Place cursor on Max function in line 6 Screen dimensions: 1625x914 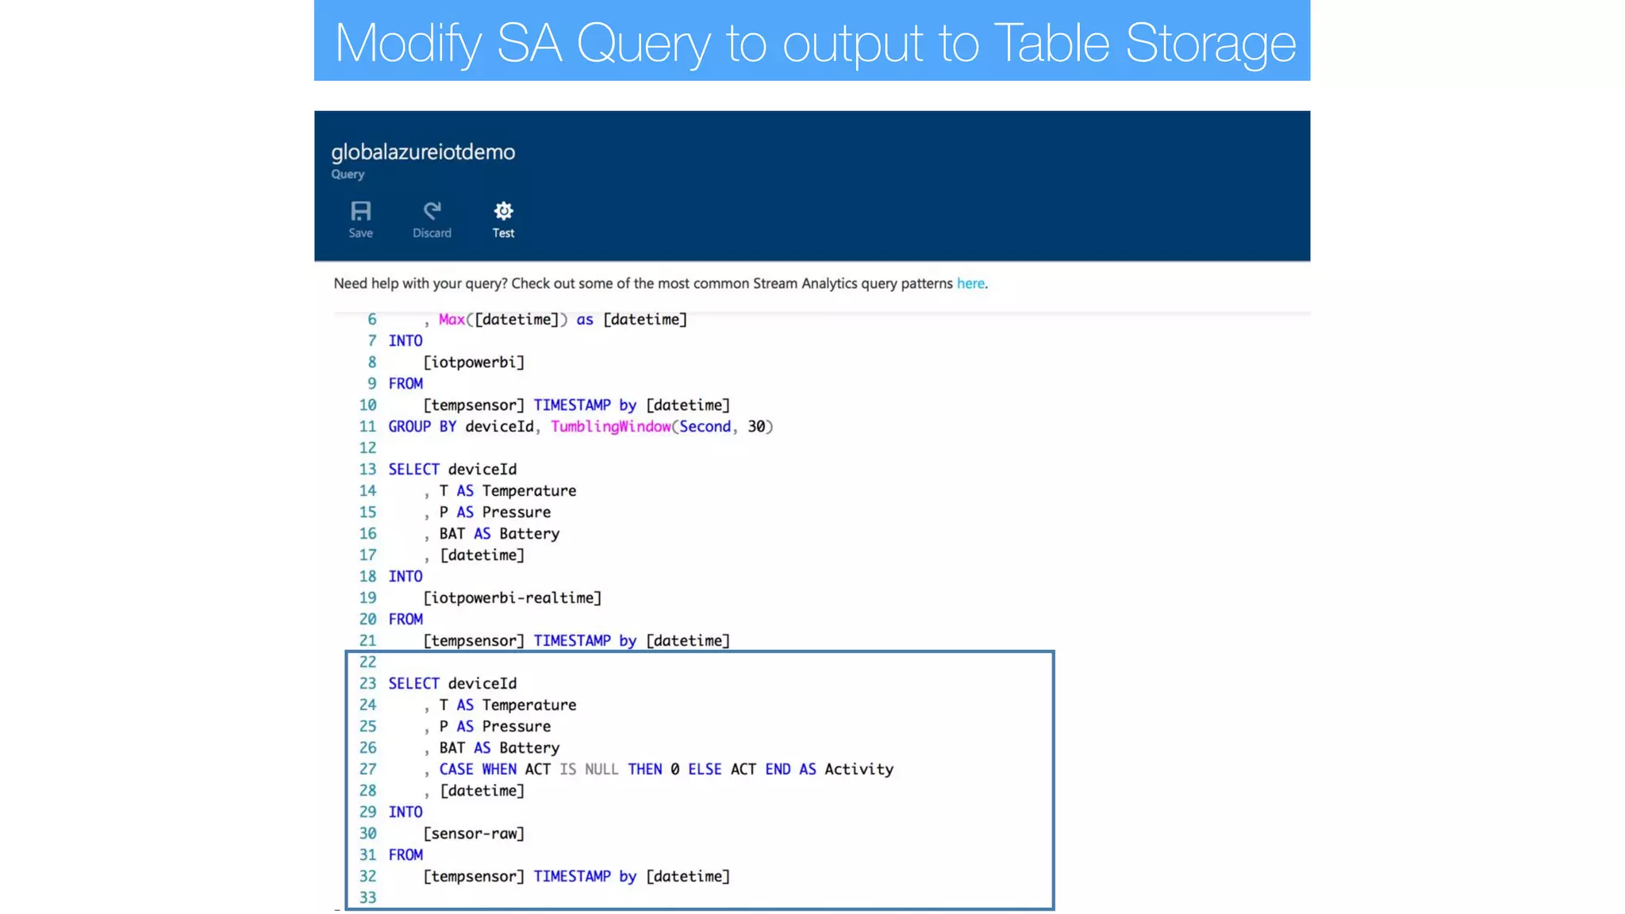coord(451,320)
